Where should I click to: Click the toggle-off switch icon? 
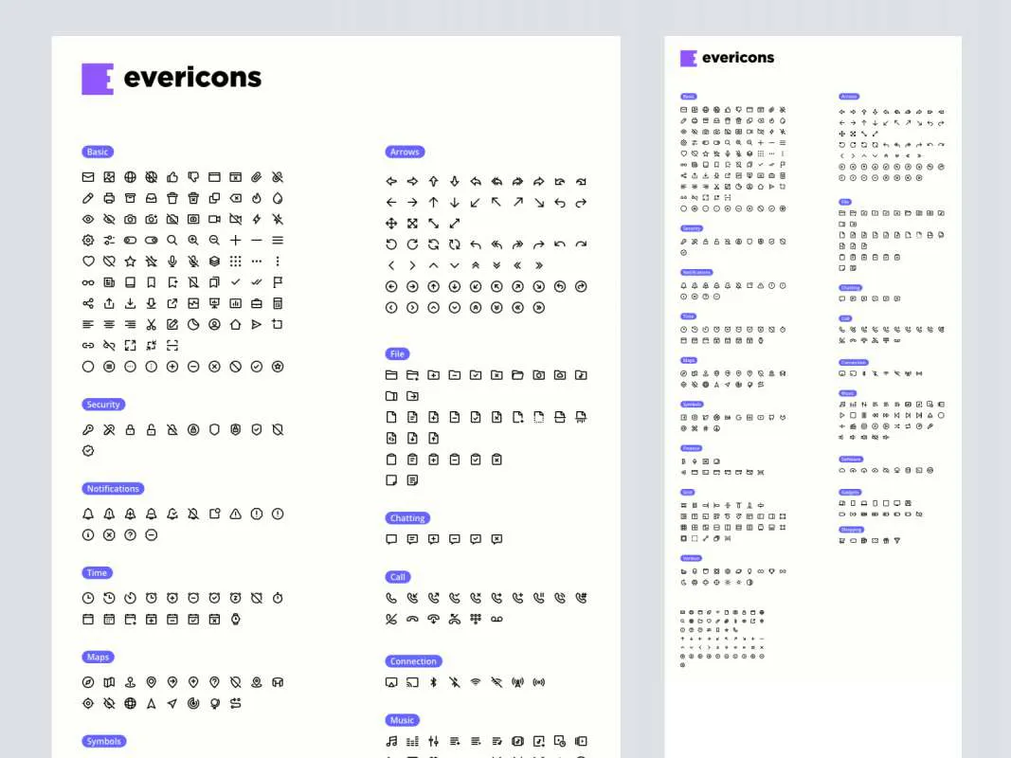point(130,241)
